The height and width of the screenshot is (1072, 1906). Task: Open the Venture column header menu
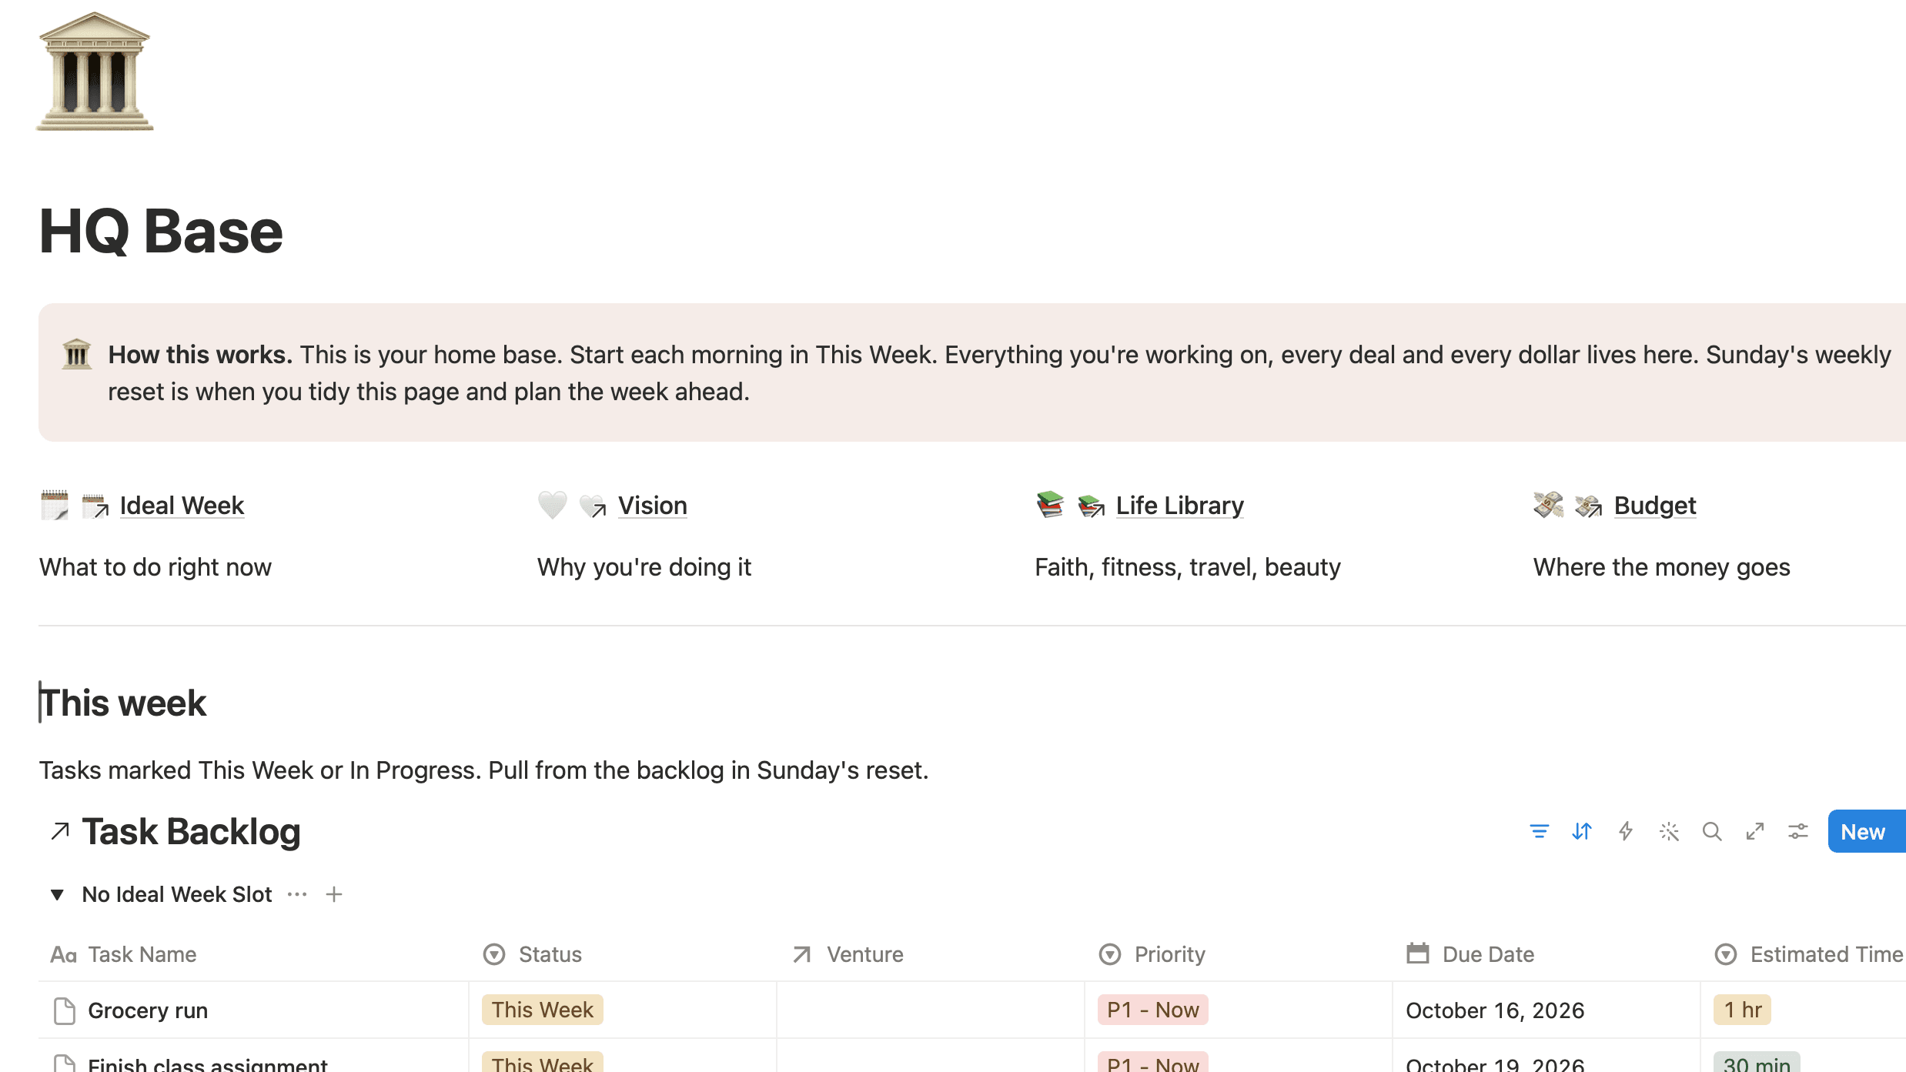pyautogui.click(x=930, y=954)
